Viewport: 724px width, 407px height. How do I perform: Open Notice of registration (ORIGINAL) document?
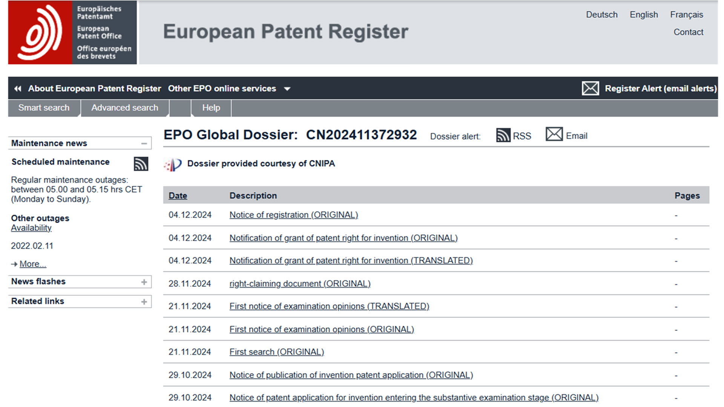pos(293,215)
